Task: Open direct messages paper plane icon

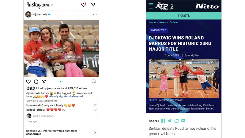Action: pyautogui.click(x=93, y=5)
